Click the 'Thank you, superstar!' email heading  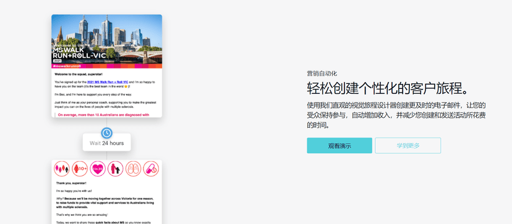point(71,183)
